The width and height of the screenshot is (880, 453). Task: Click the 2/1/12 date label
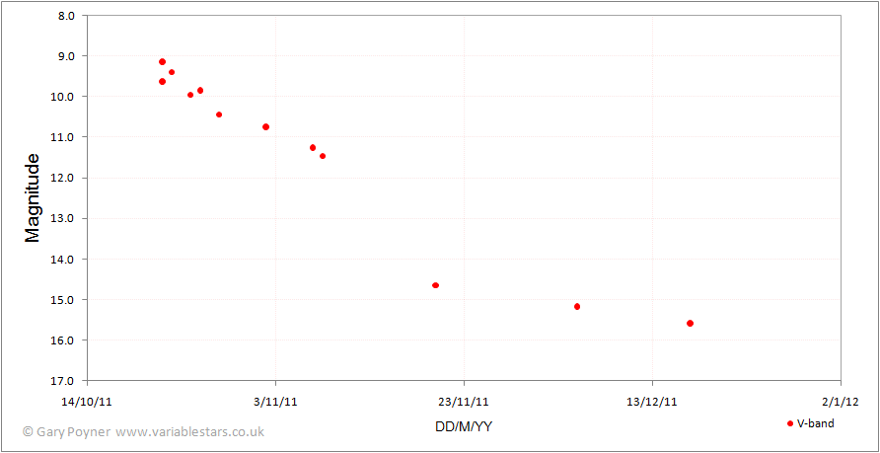coord(841,402)
